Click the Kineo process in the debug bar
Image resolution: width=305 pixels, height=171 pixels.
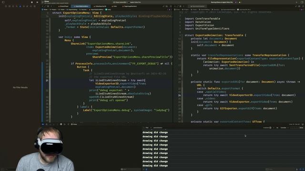[x=74, y=124]
